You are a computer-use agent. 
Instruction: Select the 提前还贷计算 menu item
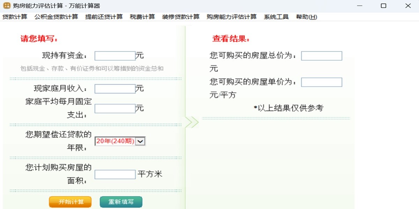tap(104, 17)
